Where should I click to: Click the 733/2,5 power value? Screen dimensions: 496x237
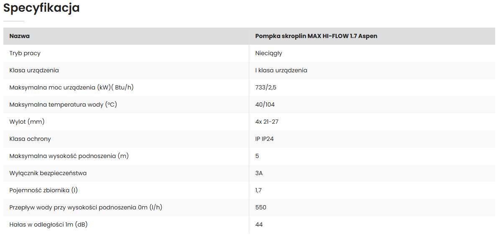266,87
